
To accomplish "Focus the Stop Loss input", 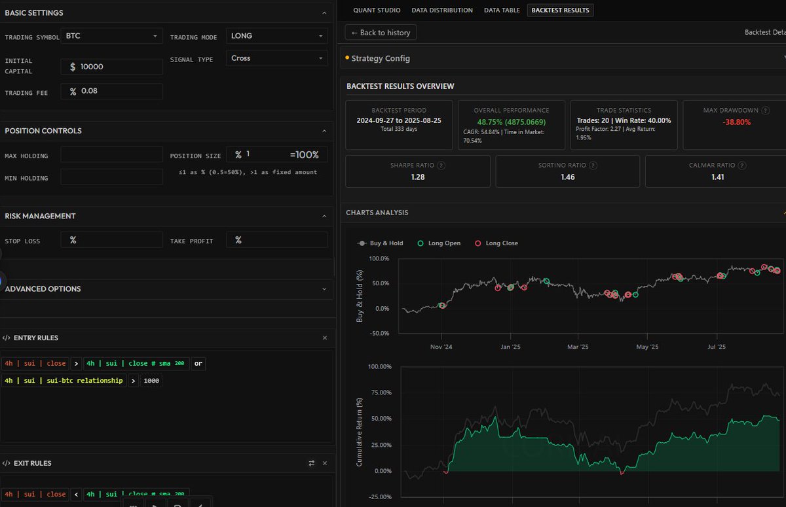I will point(112,240).
